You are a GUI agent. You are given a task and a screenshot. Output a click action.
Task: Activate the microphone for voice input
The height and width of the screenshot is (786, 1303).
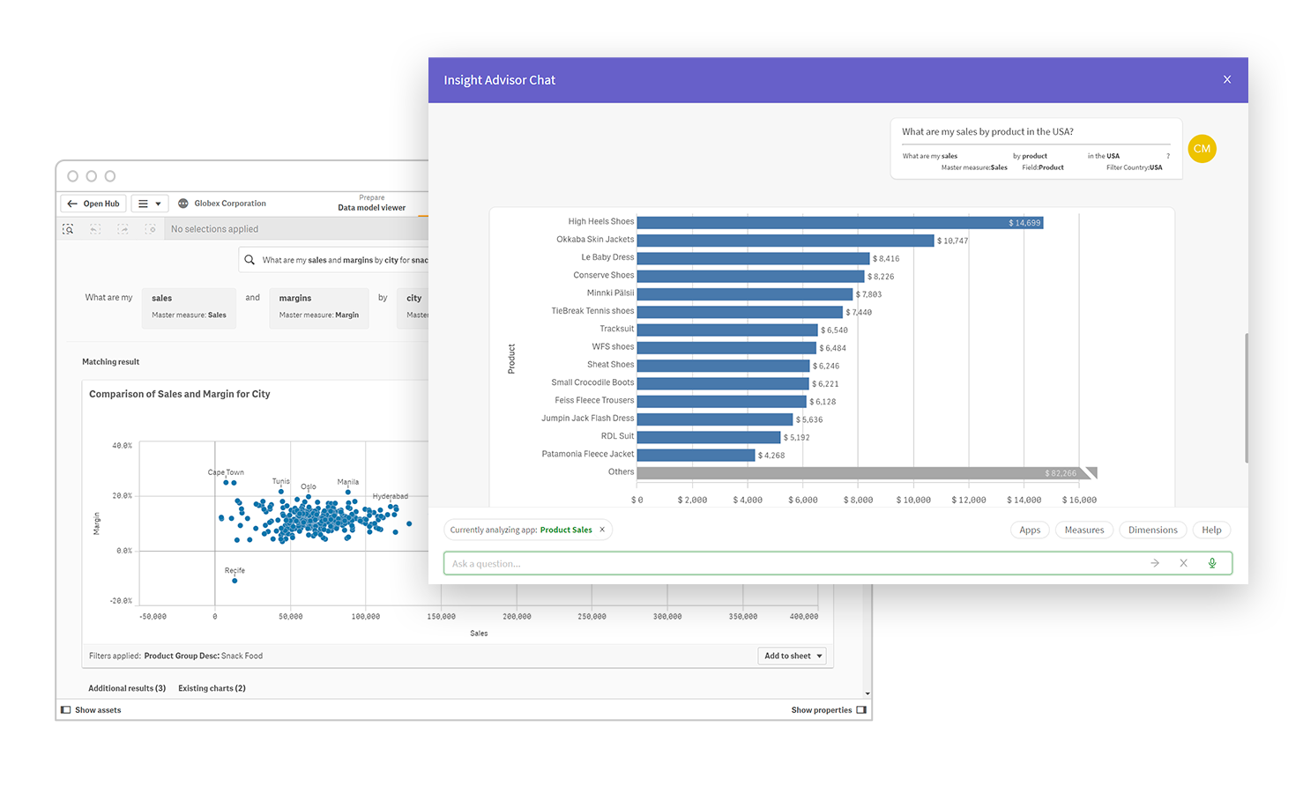tap(1212, 562)
